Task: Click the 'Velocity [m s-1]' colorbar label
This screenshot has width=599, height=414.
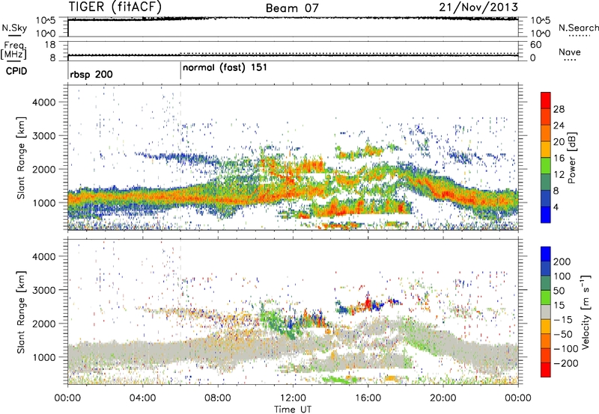Action: point(586,312)
